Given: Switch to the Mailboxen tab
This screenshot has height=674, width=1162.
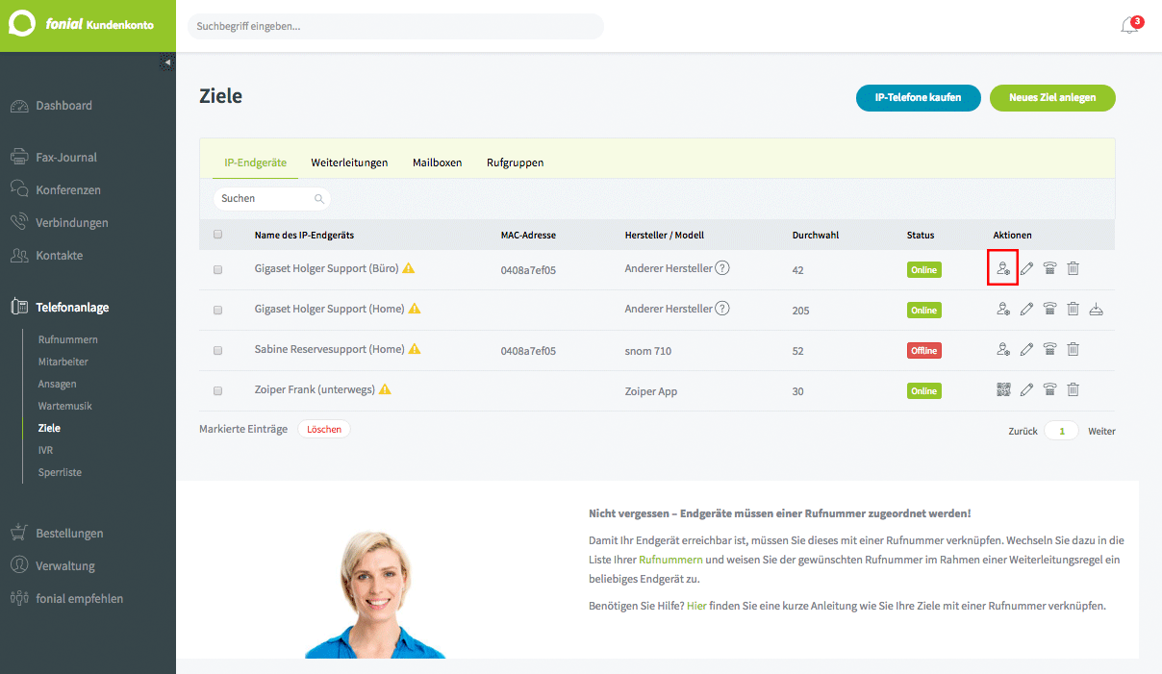Looking at the screenshot, I should [438, 162].
